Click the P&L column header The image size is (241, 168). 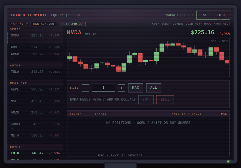(x=224, y=114)
